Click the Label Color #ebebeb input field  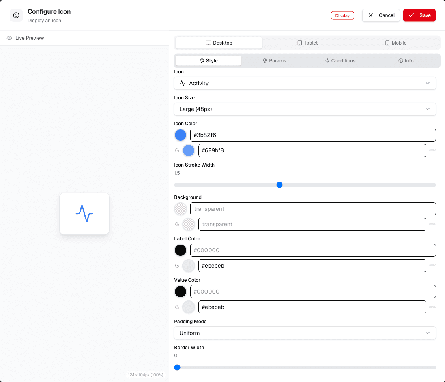pos(312,266)
